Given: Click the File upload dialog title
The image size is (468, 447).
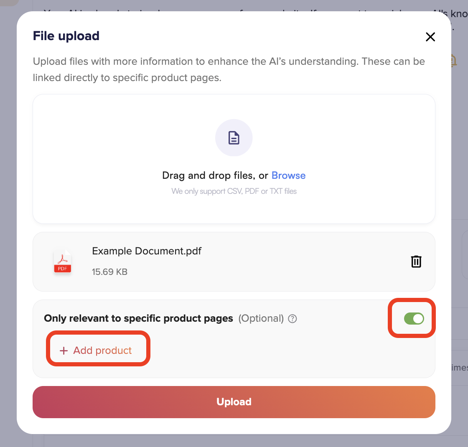Looking at the screenshot, I should click(x=66, y=36).
